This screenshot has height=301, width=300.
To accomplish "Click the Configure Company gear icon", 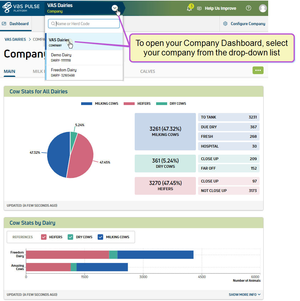I will point(225,24).
